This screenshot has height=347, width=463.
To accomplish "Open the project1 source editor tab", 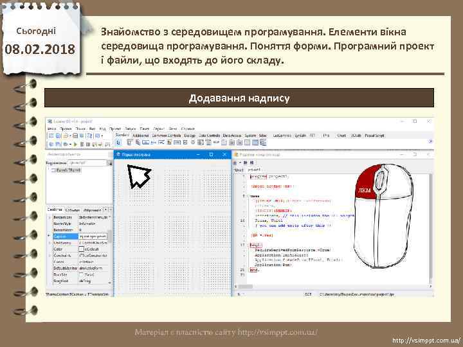I will 253,170.
